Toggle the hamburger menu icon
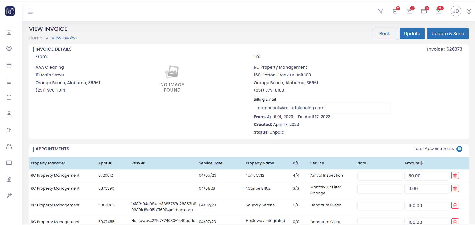 point(31,11)
